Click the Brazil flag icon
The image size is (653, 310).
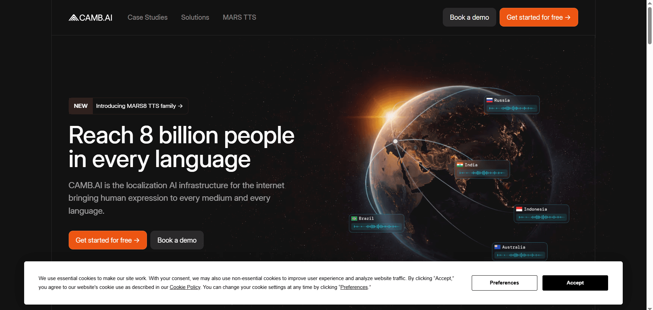point(354,218)
